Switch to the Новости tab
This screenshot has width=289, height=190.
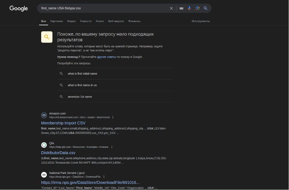(x=86, y=21)
